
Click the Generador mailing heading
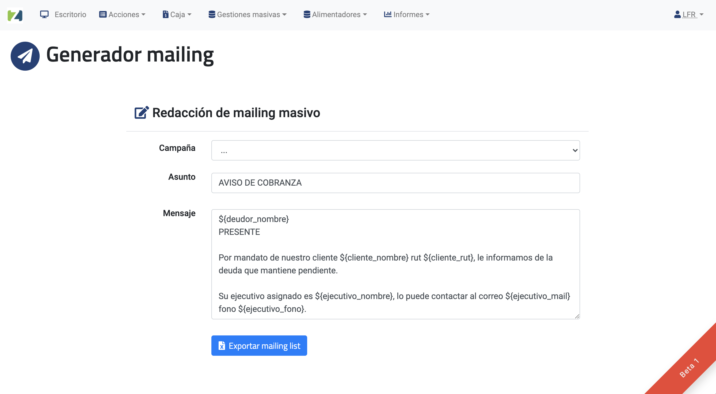[x=130, y=55]
